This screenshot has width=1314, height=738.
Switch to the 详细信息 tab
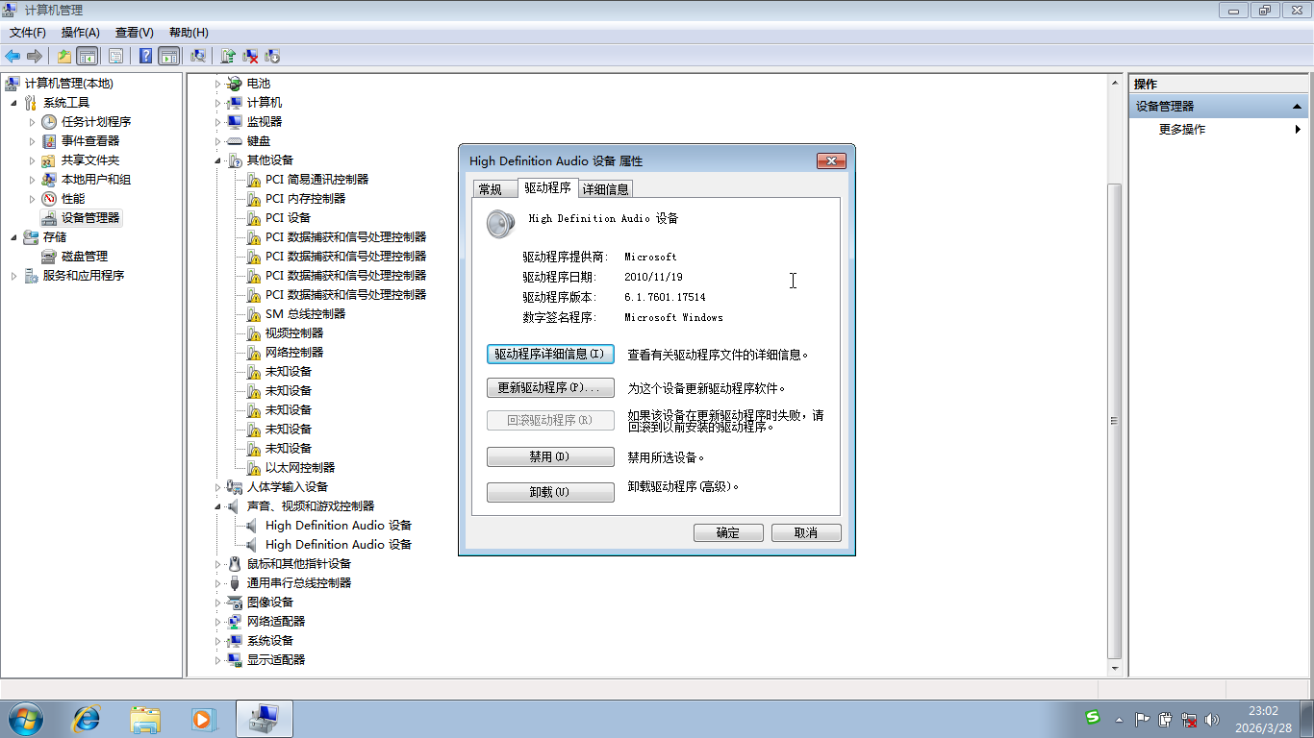605,189
